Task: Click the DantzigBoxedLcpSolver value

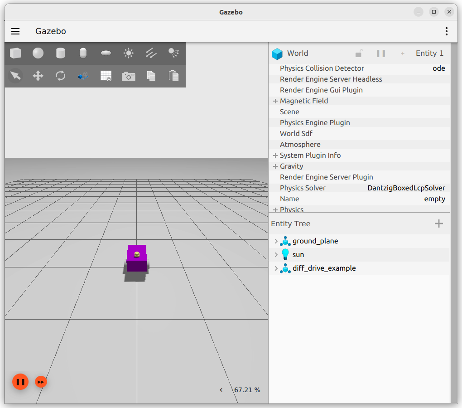Action: [406, 188]
